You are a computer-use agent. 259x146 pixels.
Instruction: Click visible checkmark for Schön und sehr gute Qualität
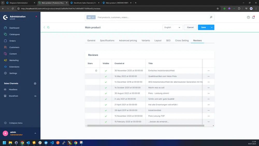(x=106, y=99)
